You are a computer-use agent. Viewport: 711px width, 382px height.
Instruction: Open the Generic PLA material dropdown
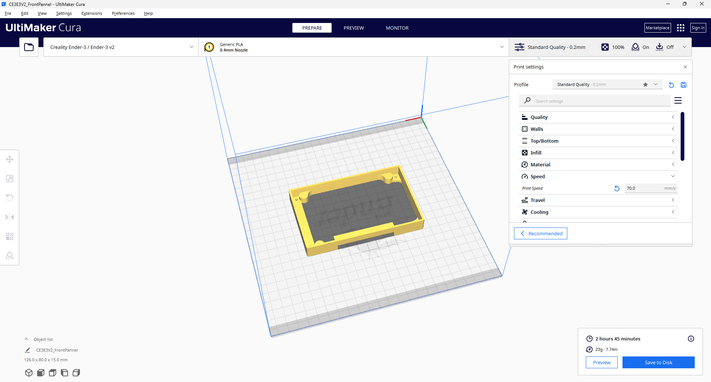354,47
